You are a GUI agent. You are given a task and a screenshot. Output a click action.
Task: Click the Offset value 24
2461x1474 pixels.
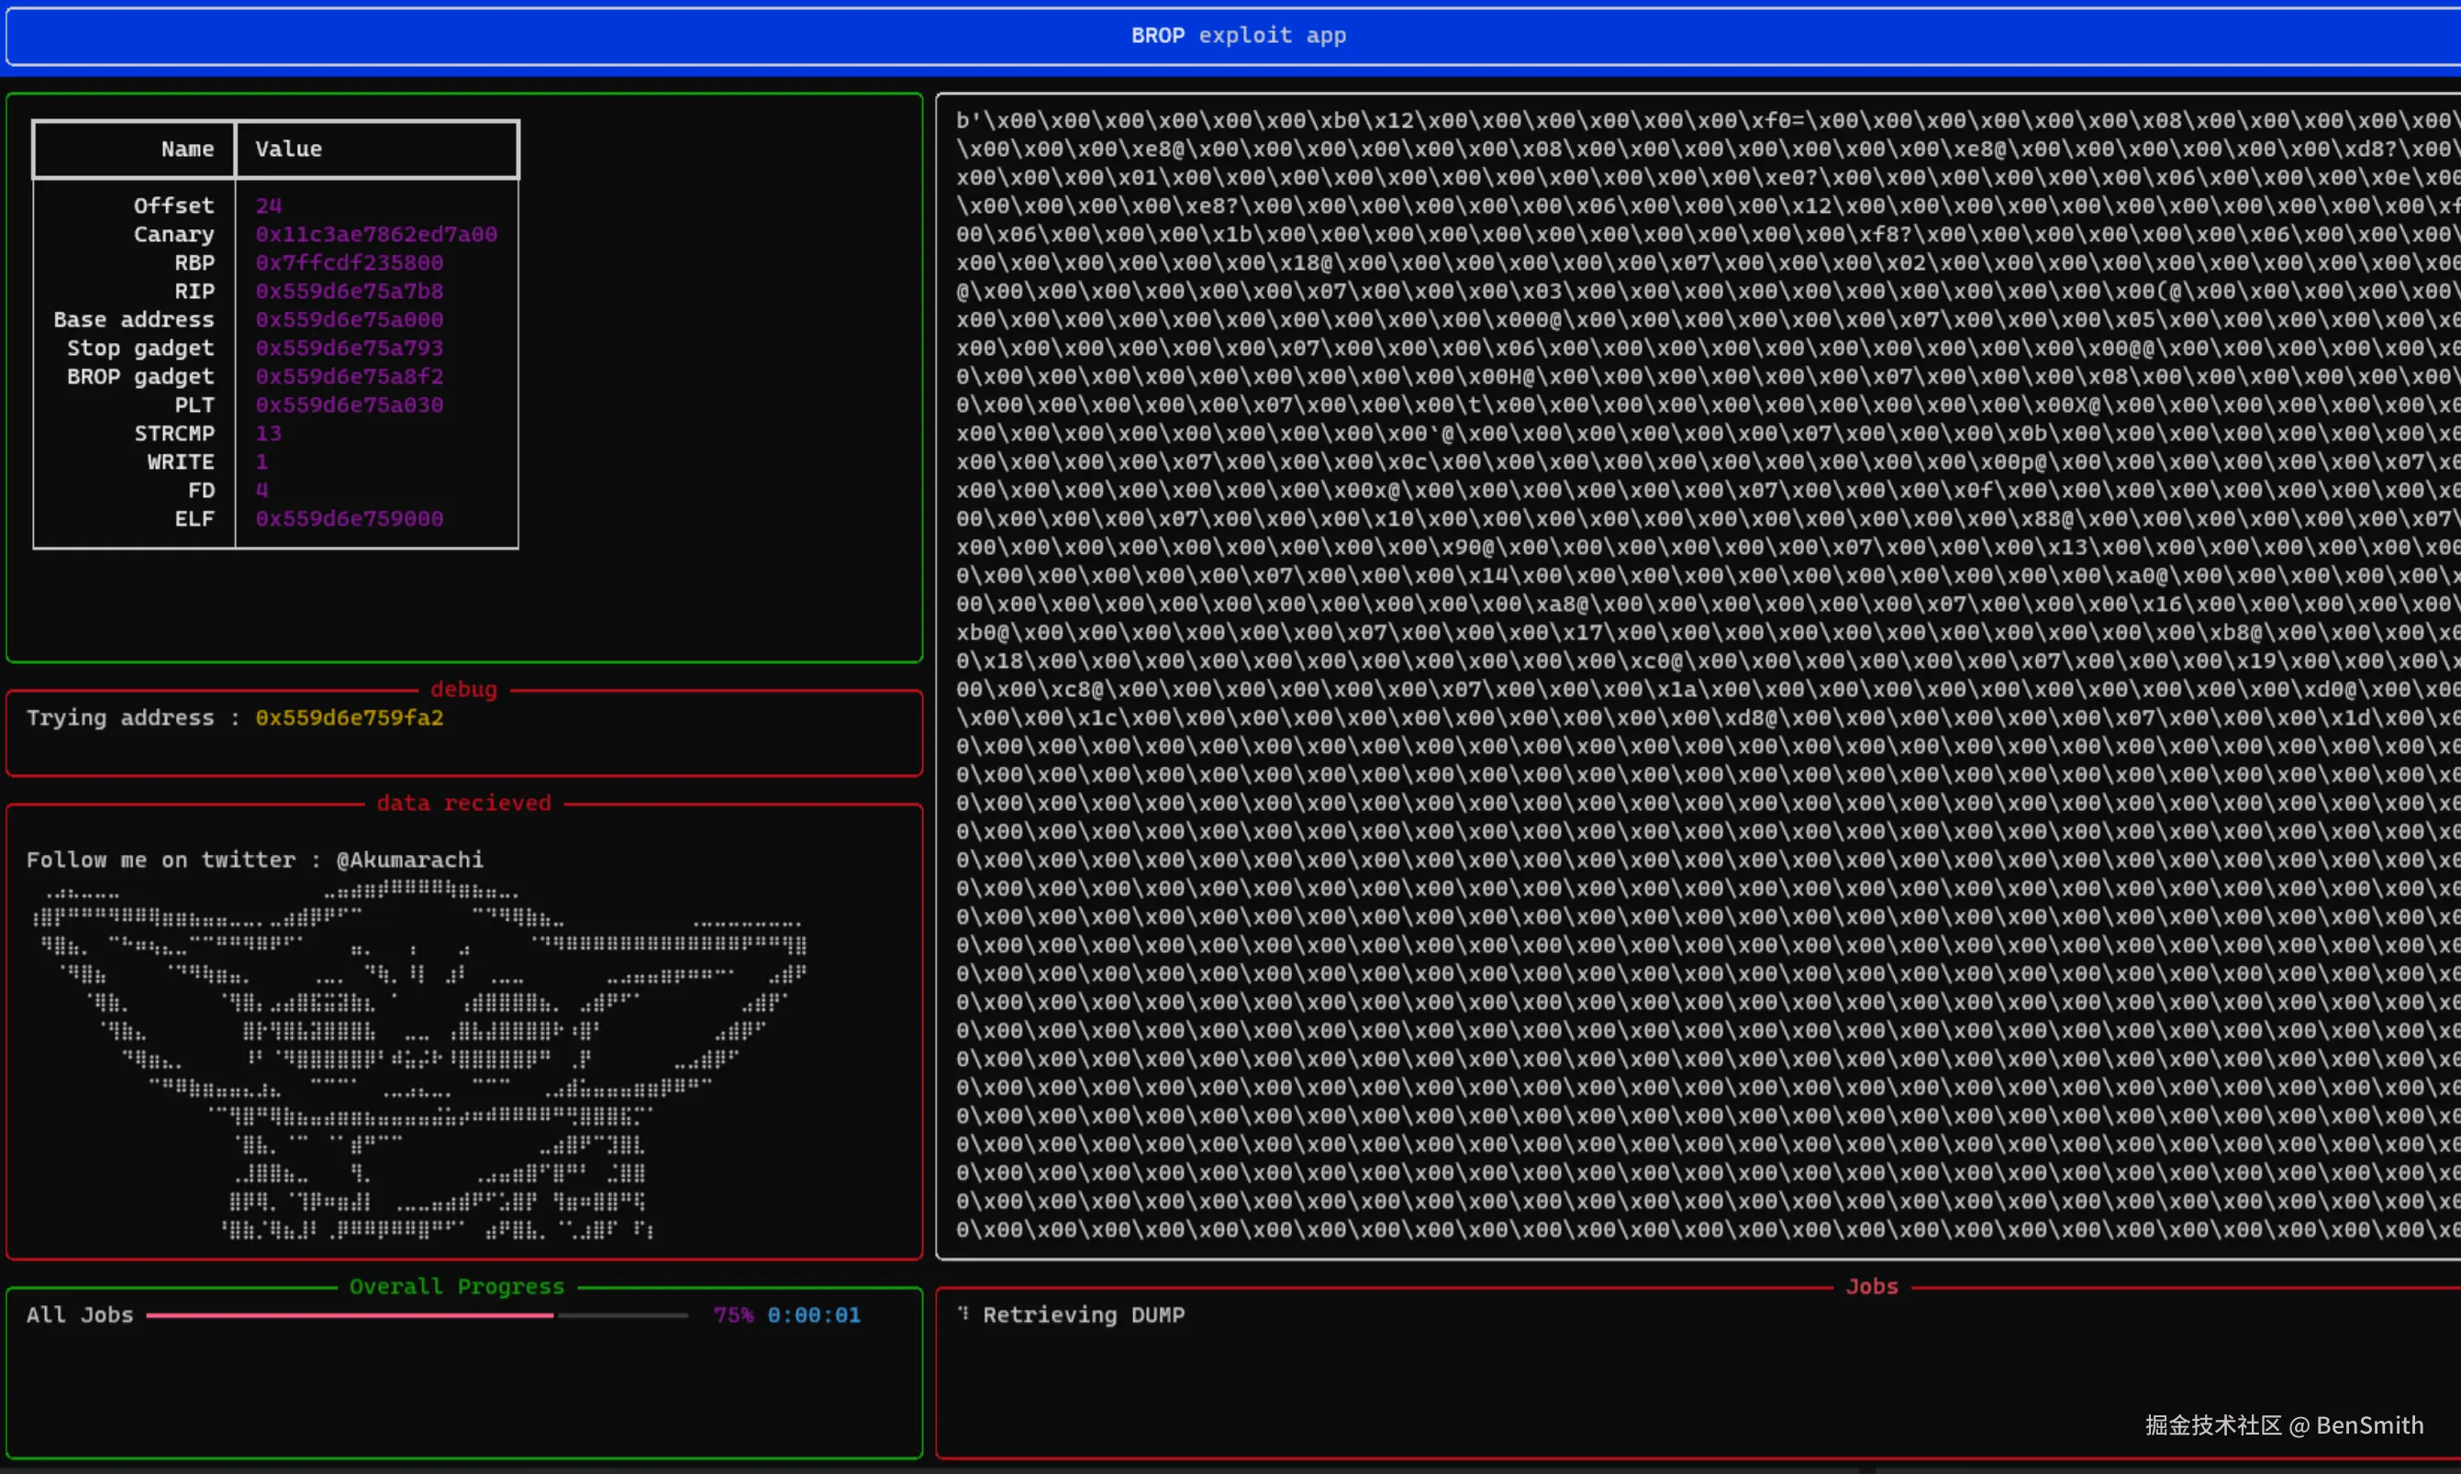tap(268, 205)
